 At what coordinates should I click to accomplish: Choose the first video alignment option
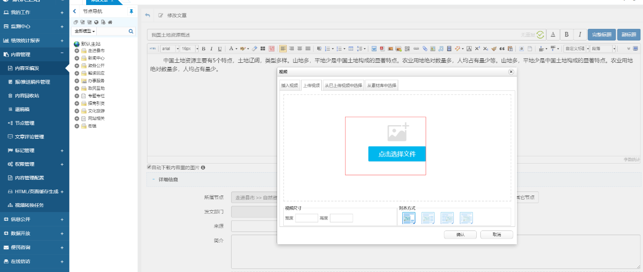tap(409, 218)
